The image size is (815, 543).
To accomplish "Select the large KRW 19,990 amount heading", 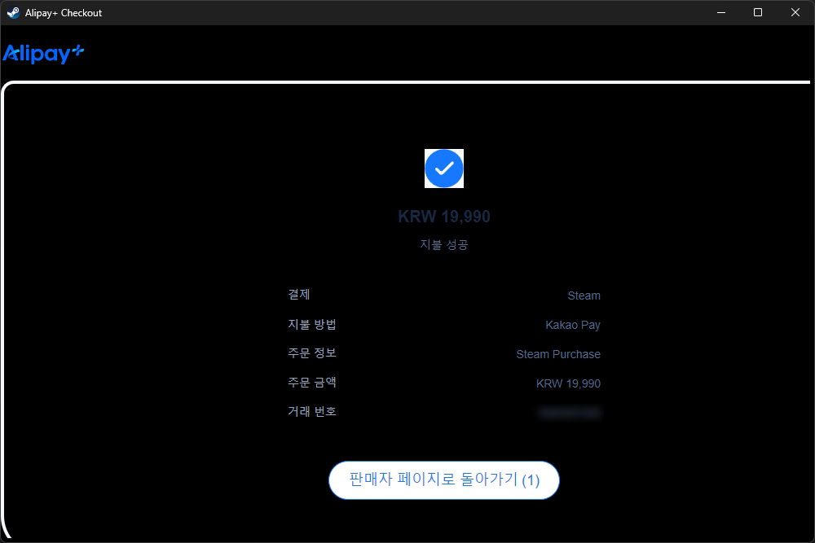I will (x=444, y=217).
